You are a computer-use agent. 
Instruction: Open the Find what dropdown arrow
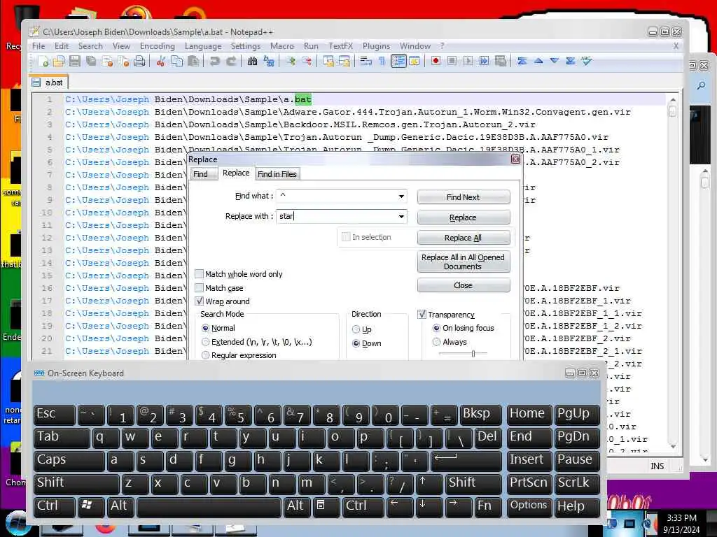point(401,196)
